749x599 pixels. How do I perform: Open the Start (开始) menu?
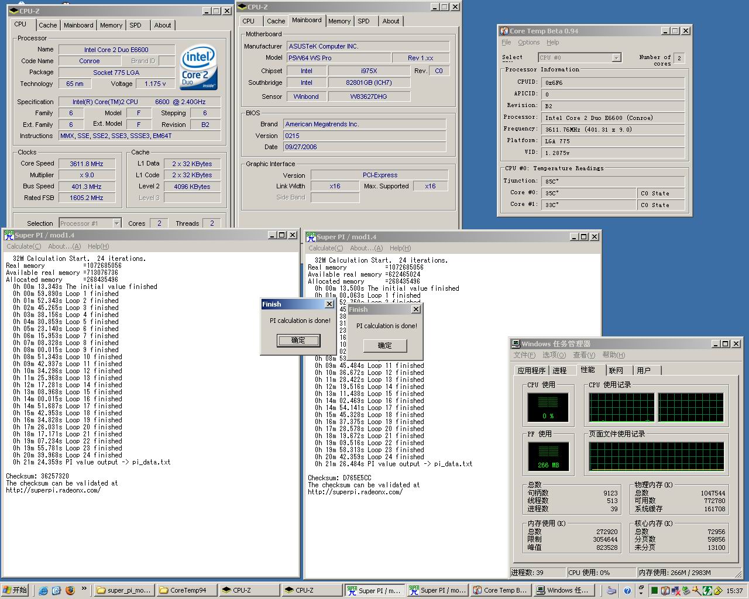15,590
